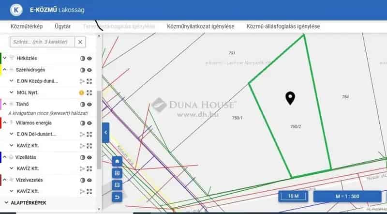Image resolution: width=387 pixels, height=214 pixels.
Task: Click the 10 M scale bar button
Action: (293, 196)
